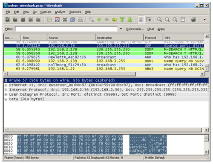Go to a specific packet number
Image resolution: width=213 pixels, height=164 pixels.
(114, 20)
